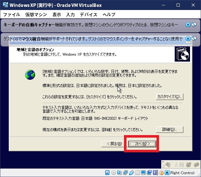This screenshot has width=201, height=177.
Task: Click the IME input method brush icon
Action: pyautogui.click(x=168, y=165)
